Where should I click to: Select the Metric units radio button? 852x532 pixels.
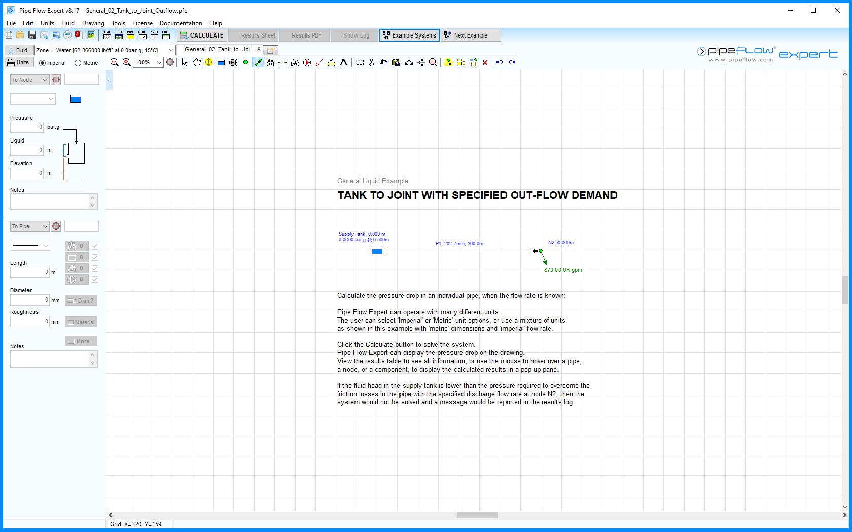(78, 63)
